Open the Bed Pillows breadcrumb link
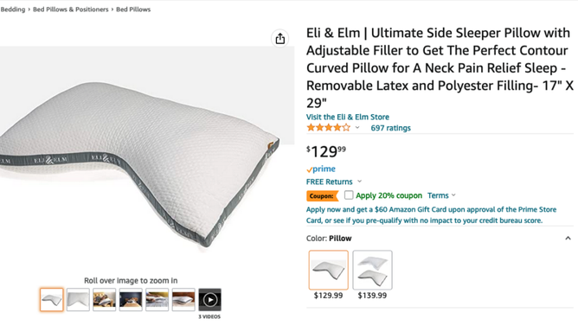The height and width of the screenshot is (325, 578). pyautogui.click(x=133, y=10)
